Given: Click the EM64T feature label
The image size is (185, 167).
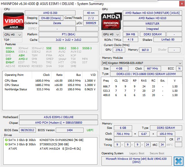Looking at the screenshot, I should [10, 62].
